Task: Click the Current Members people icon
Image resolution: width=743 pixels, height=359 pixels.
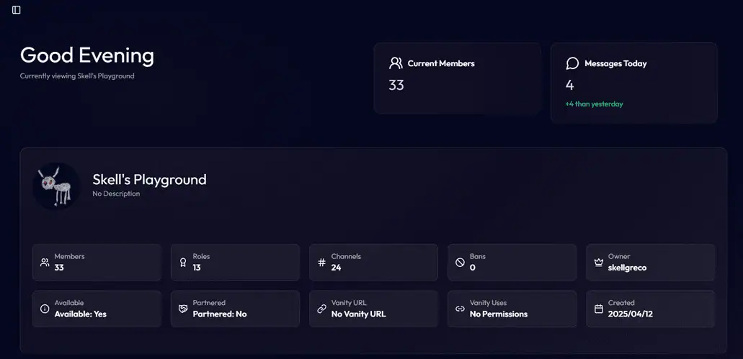Action: coord(396,63)
